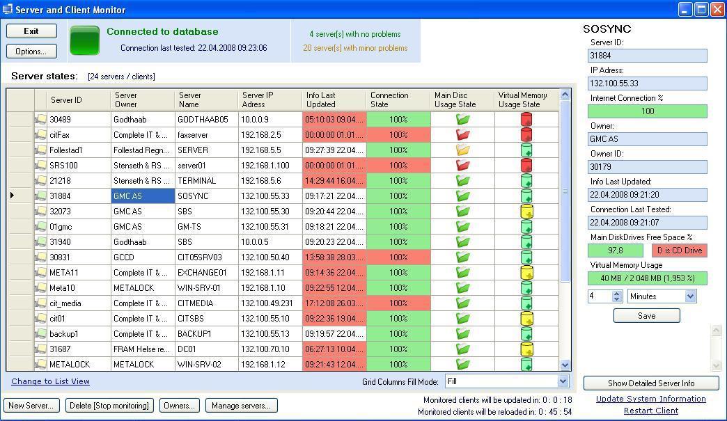Screen dimensions: 727x421
Task: Click red virtual memory cylinder for server 30489
Action: coord(526,120)
